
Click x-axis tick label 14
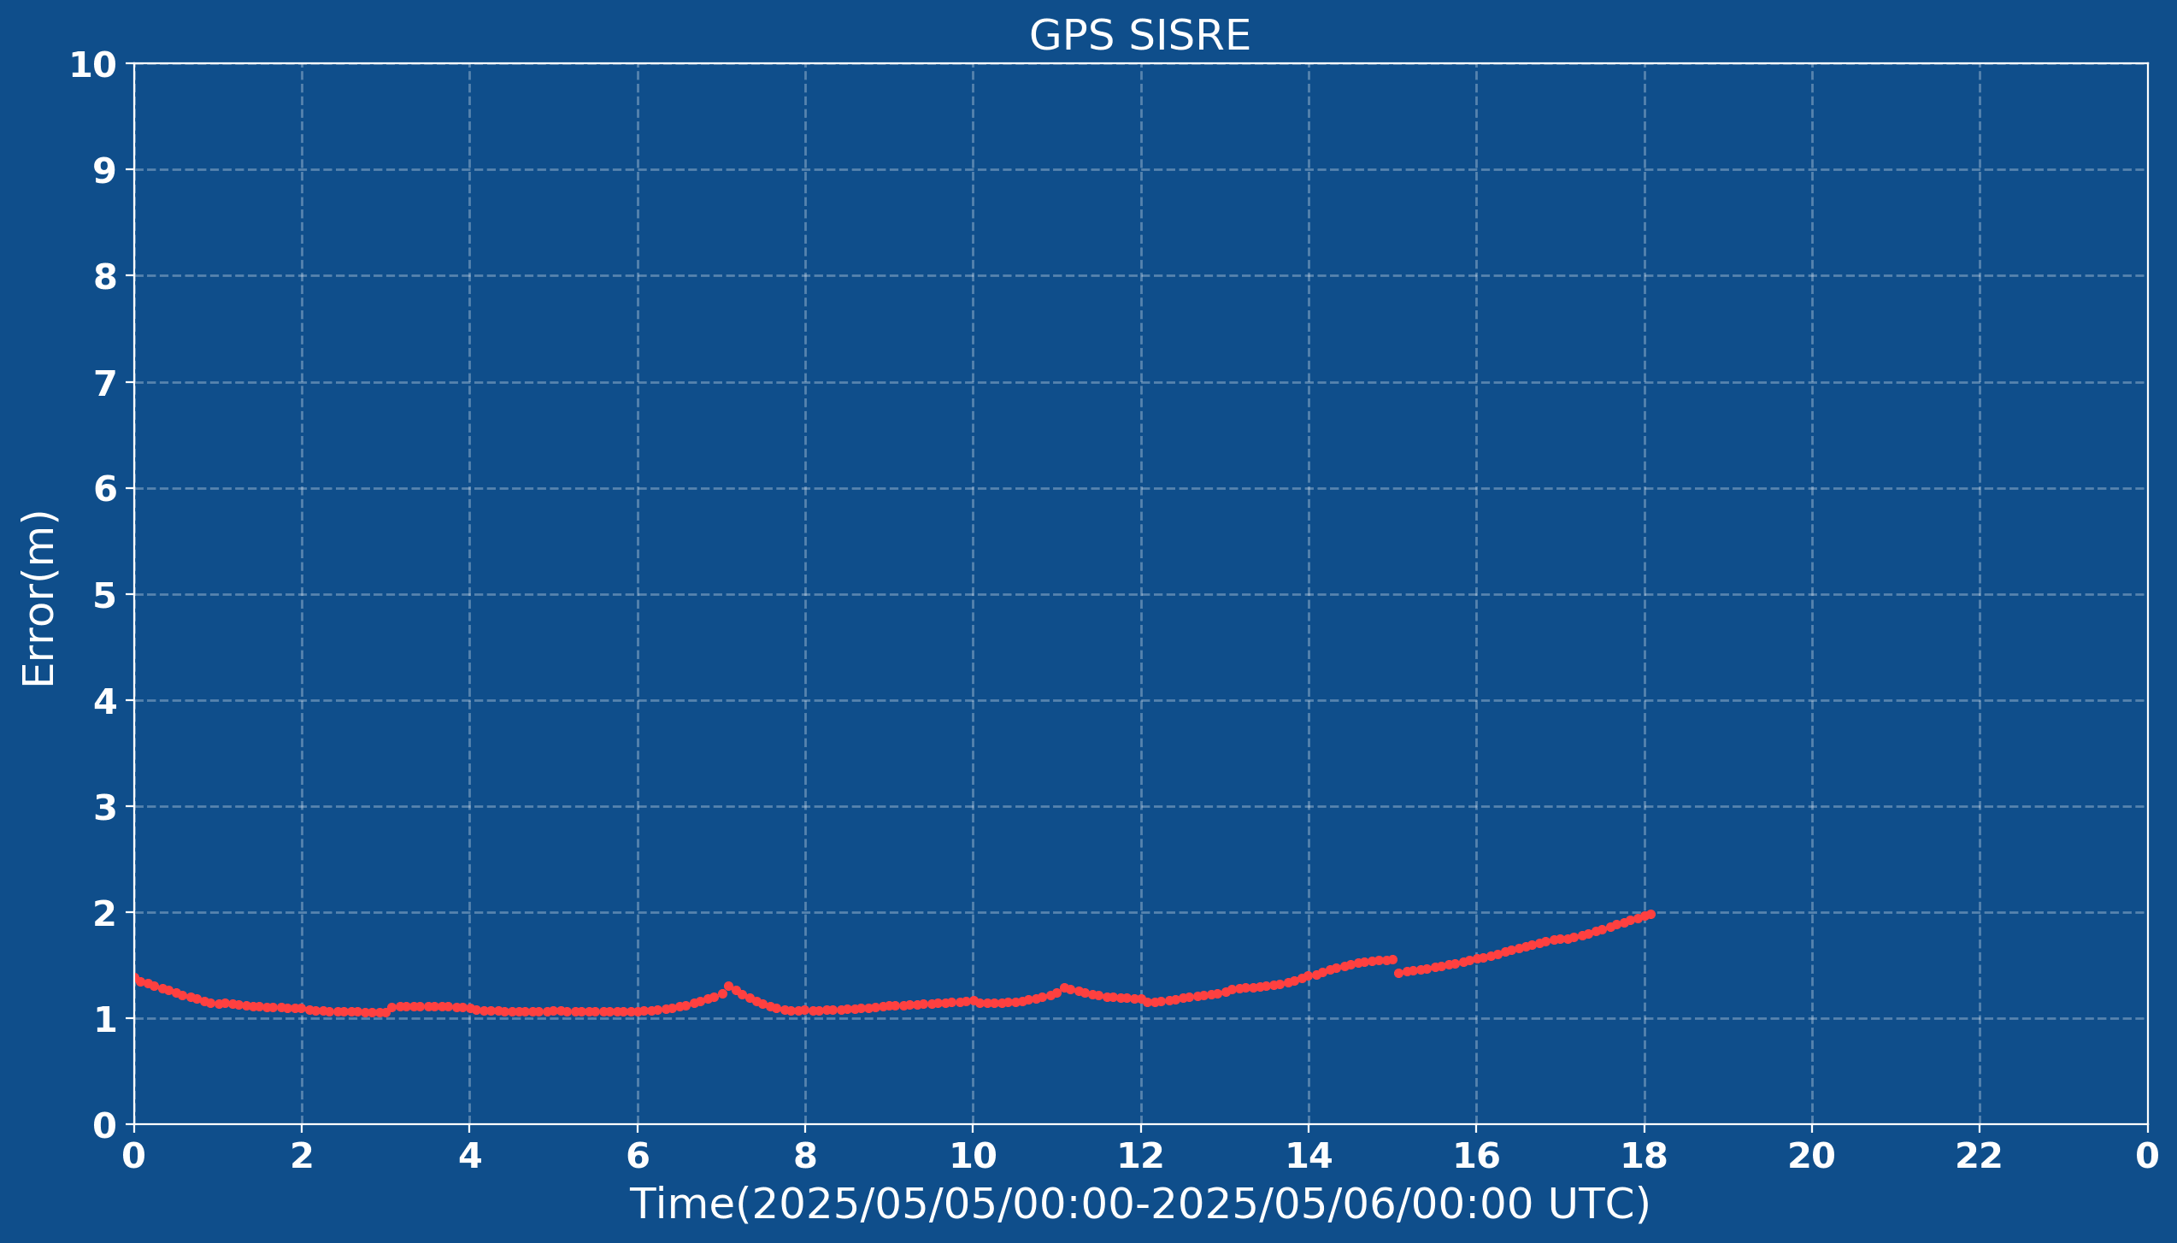(x=1309, y=1157)
